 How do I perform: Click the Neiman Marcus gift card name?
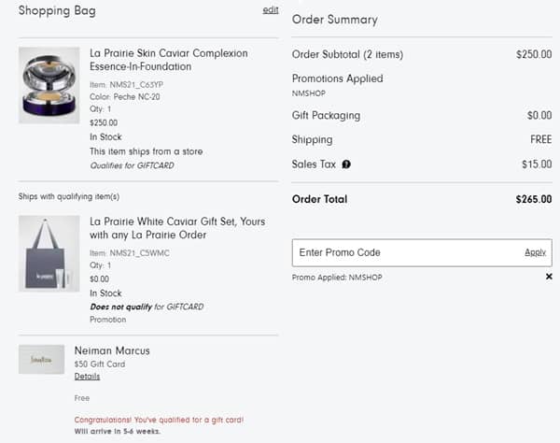coord(112,350)
